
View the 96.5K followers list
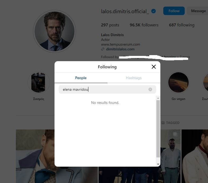(144, 25)
